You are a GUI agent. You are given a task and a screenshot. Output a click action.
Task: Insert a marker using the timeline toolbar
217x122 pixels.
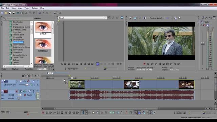click(126, 113)
